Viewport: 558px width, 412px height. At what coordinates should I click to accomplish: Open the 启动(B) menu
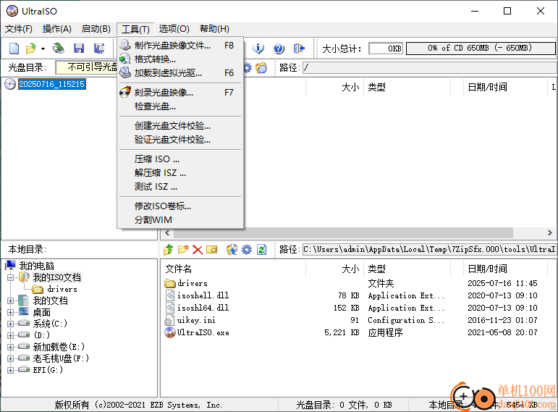tap(96, 29)
